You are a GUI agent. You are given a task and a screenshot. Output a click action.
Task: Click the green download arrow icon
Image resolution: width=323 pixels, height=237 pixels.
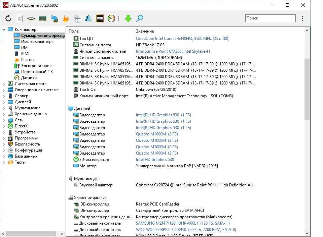click(128, 18)
